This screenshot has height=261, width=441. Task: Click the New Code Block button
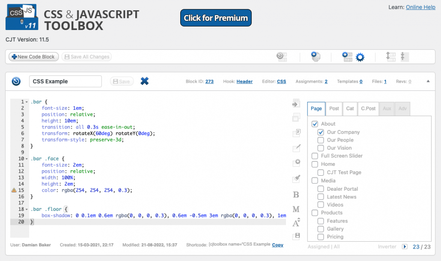tap(33, 57)
